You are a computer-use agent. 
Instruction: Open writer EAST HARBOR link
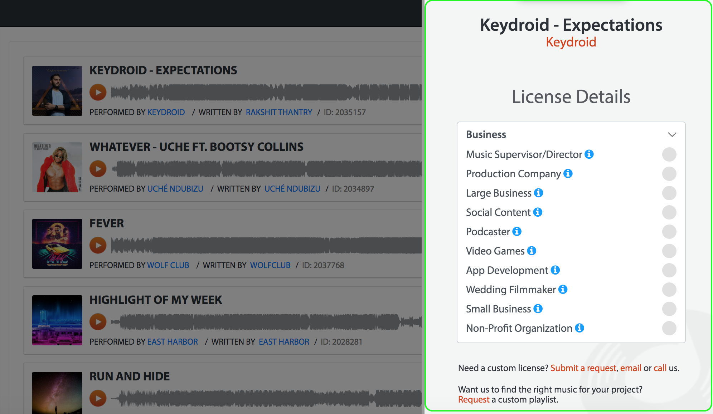[x=284, y=342]
